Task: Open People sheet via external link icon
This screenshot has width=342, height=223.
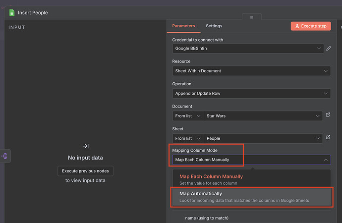Action: [328, 138]
